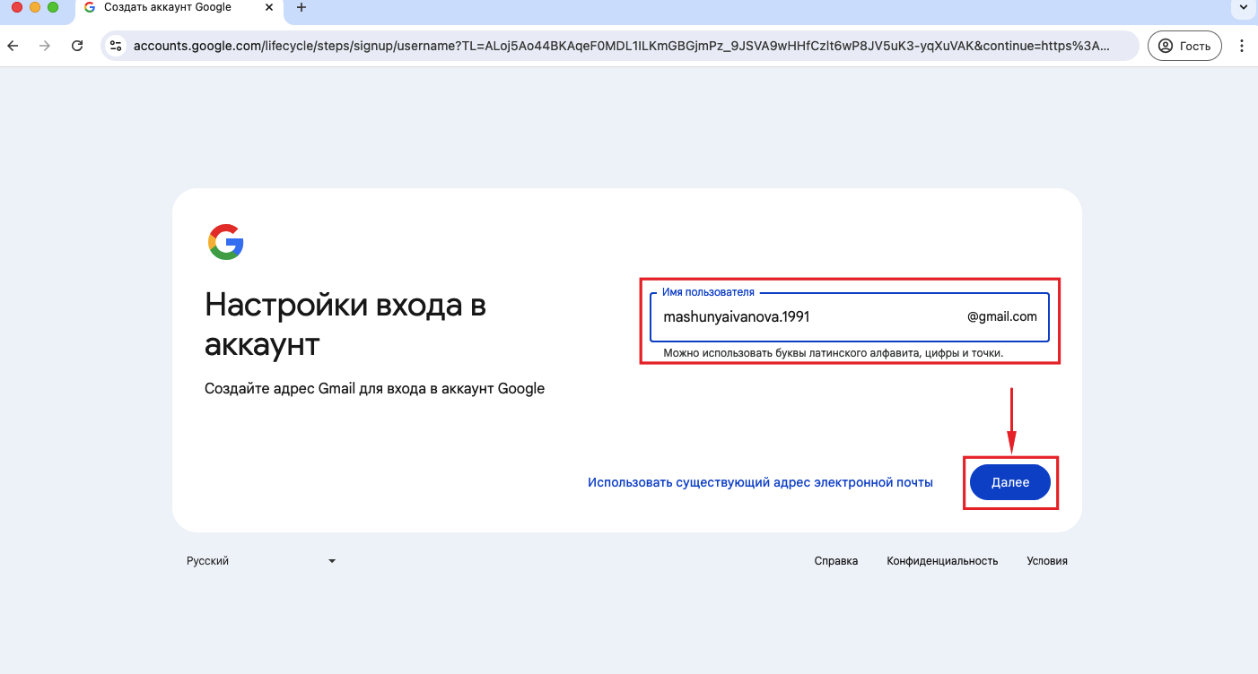The width and height of the screenshot is (1258, 674).
Task: Close the window with the red button
Action: click(17, 7)
